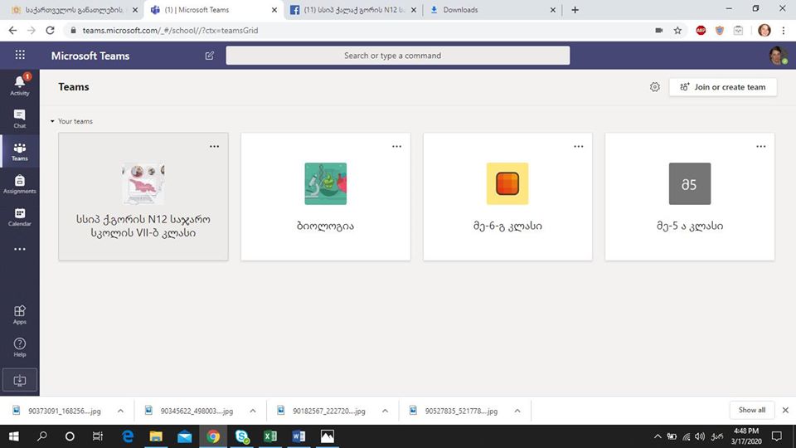Open Word from the taskbar

tap(298, 436)
